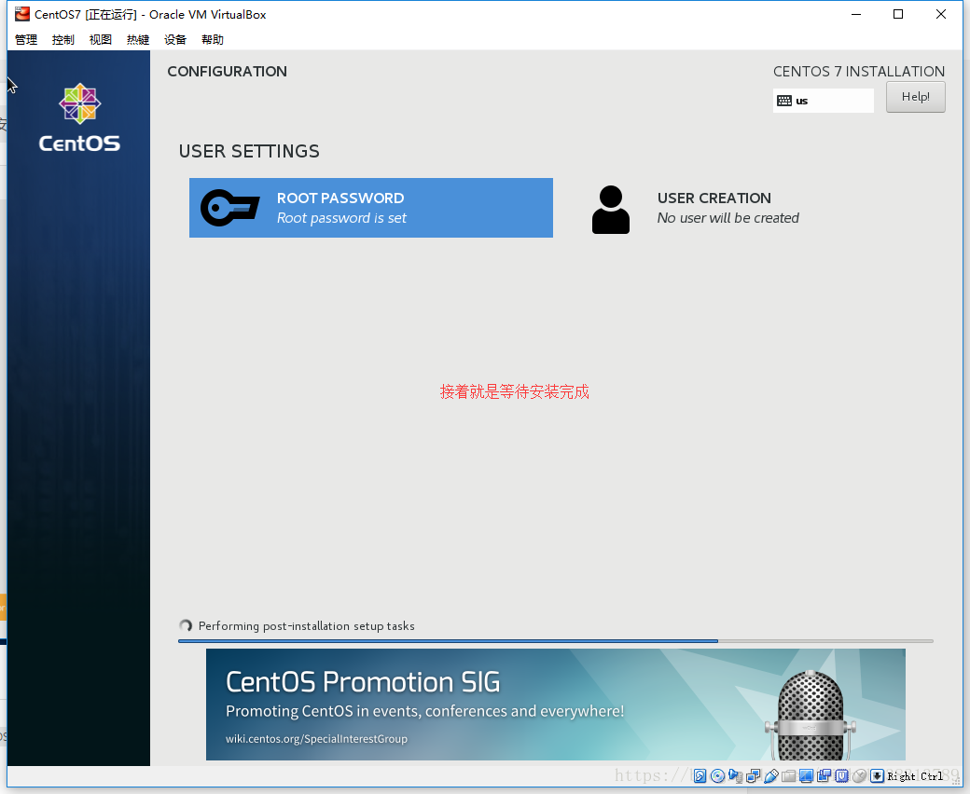Click the black key icon for root password

(x=230, y=208)
